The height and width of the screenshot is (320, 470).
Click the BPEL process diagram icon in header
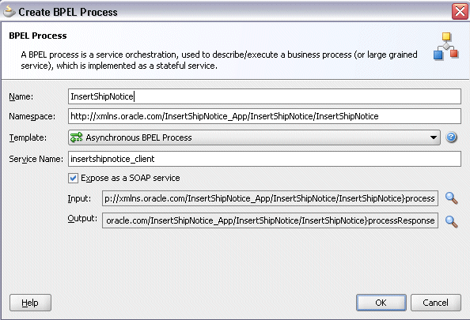(x=446, y=47)
